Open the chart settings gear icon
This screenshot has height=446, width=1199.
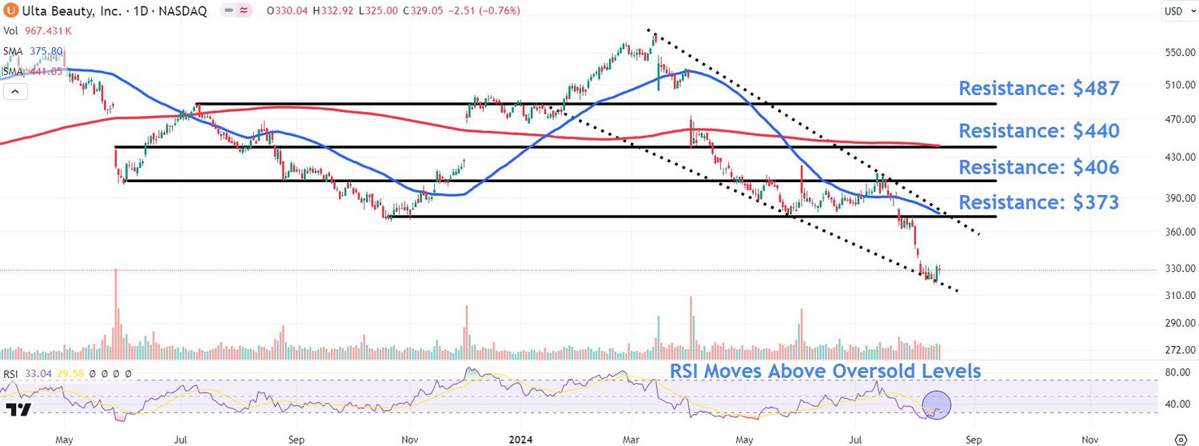click(x=1182, y=439)
